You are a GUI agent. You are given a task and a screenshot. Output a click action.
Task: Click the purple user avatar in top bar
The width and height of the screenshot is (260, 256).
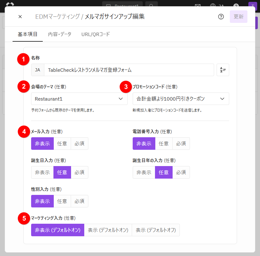(252, 6)
